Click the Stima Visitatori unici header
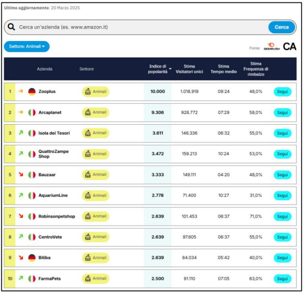 coord(189,69)
